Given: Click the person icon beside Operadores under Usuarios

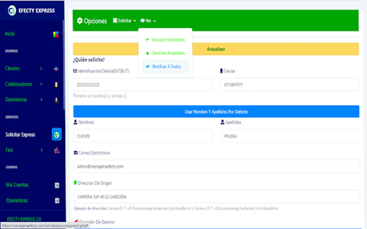Looking at the screenshot, I should point(56,100).
